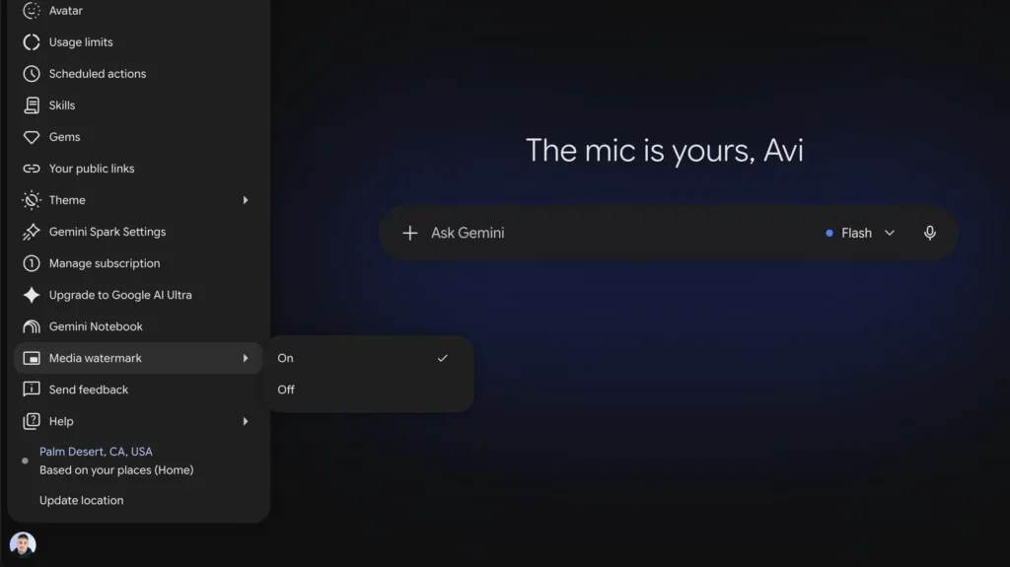Select Skills from the menu

[138, 106]
